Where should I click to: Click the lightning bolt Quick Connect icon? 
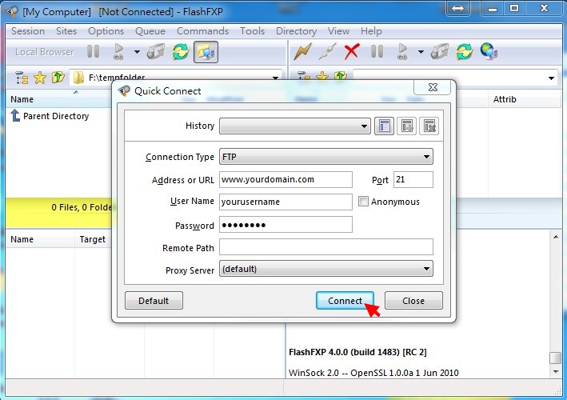[x=302, y=52]
